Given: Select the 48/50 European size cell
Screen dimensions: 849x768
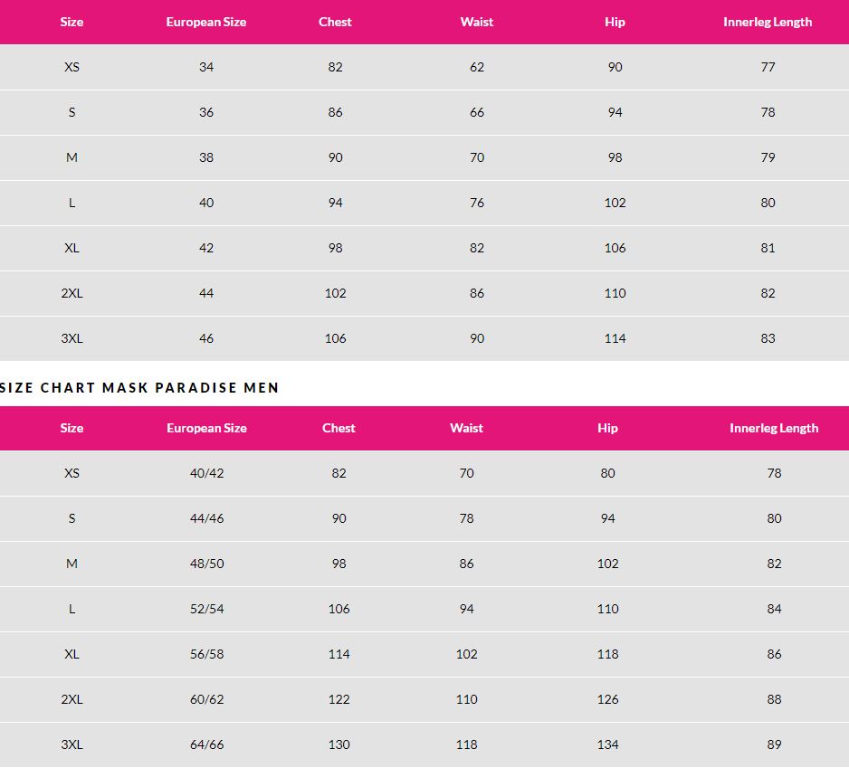Looking at the screenshot, I should point(206,564).
